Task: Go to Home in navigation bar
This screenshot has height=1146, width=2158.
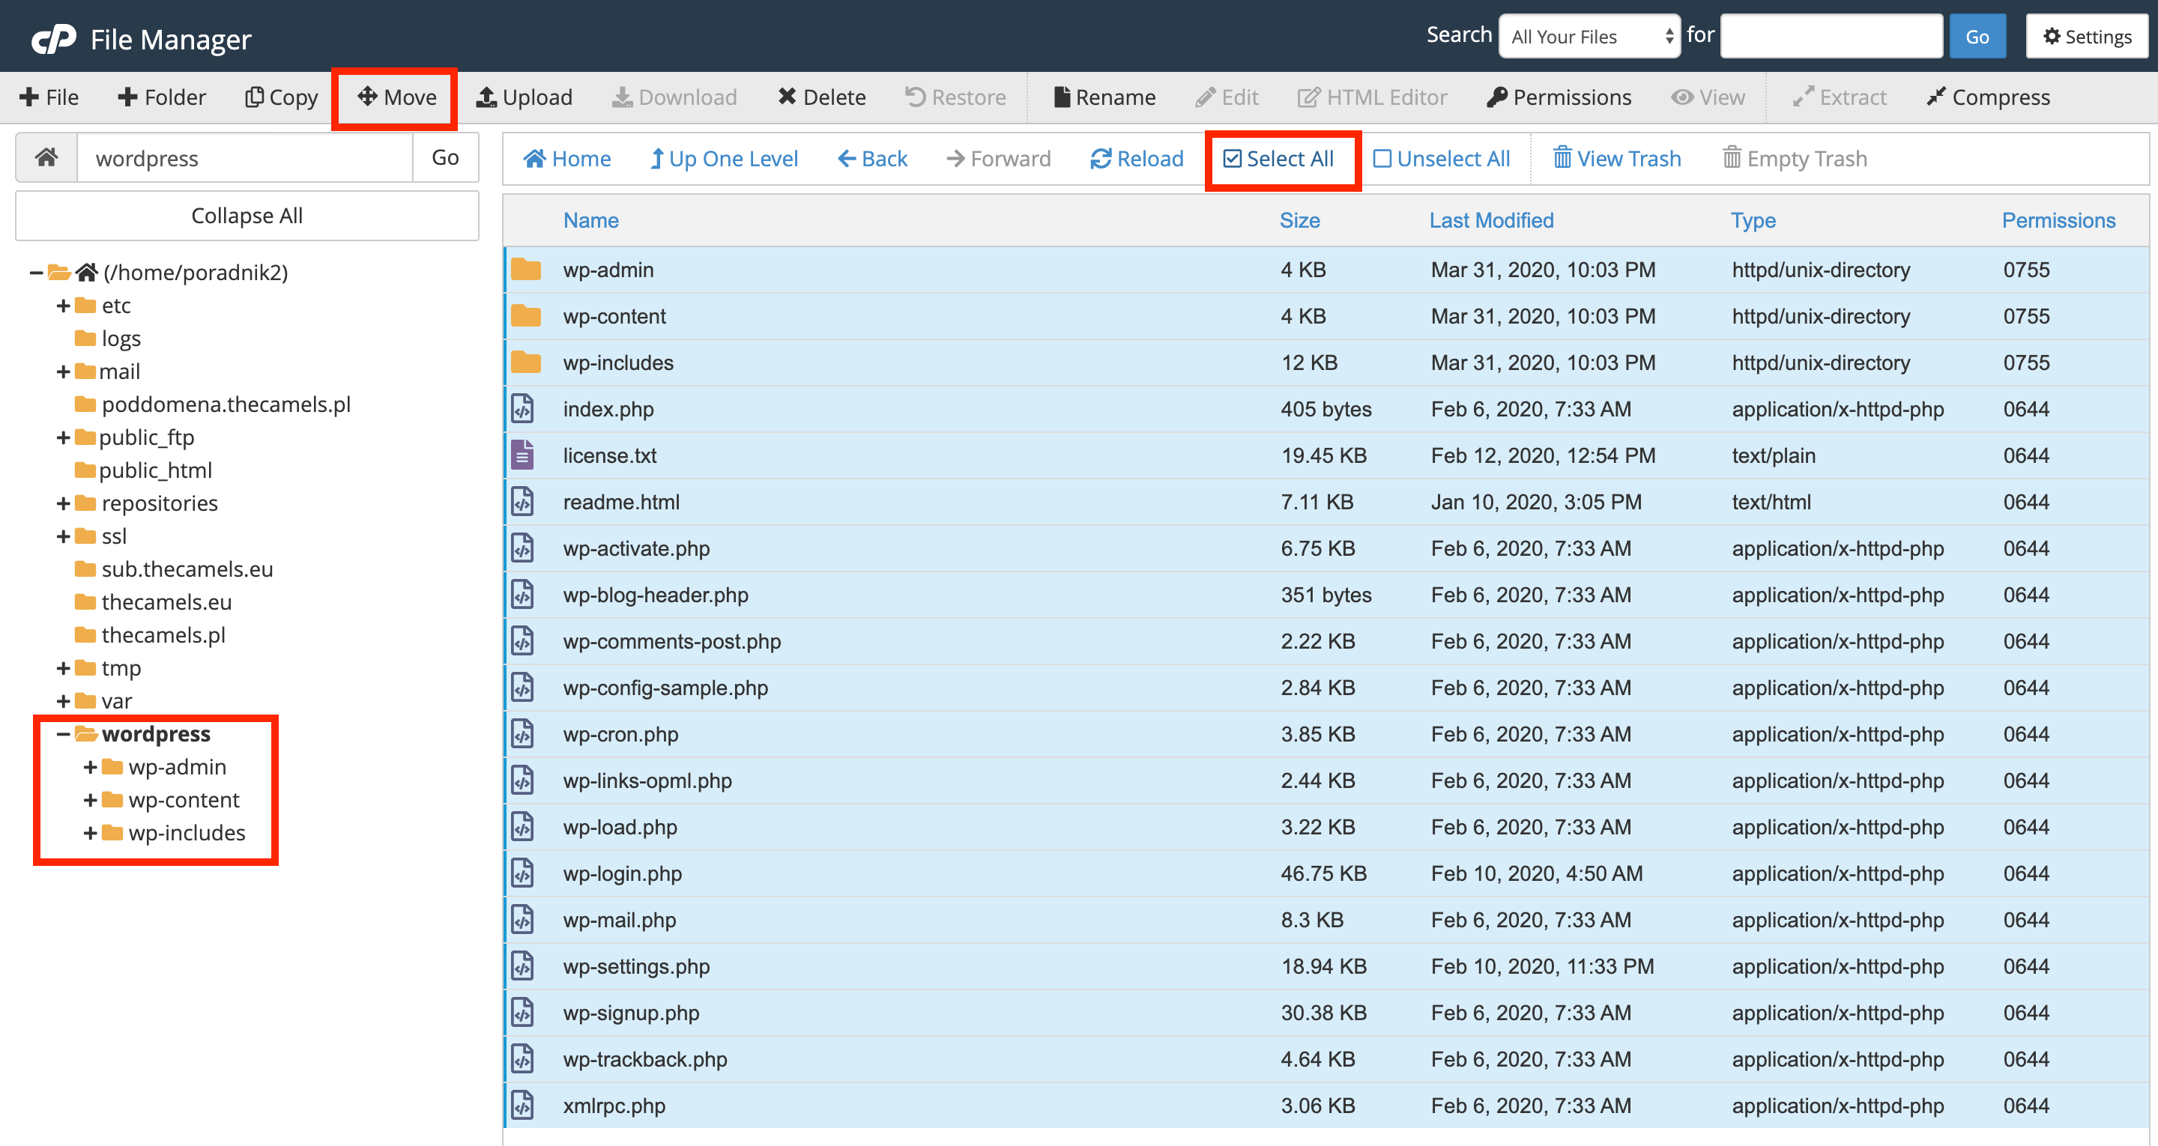Action: click(x=566, y=158)
